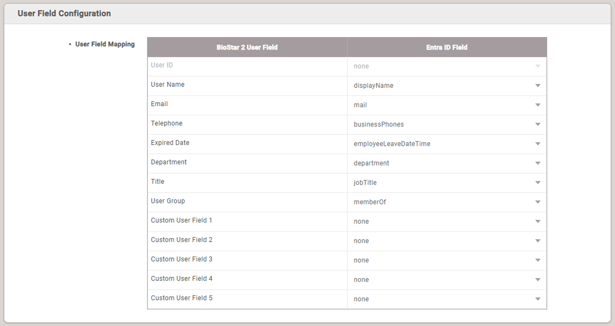Click the Custom User Field 3 row label
615x326 pixels.
(x=182, y=259)
